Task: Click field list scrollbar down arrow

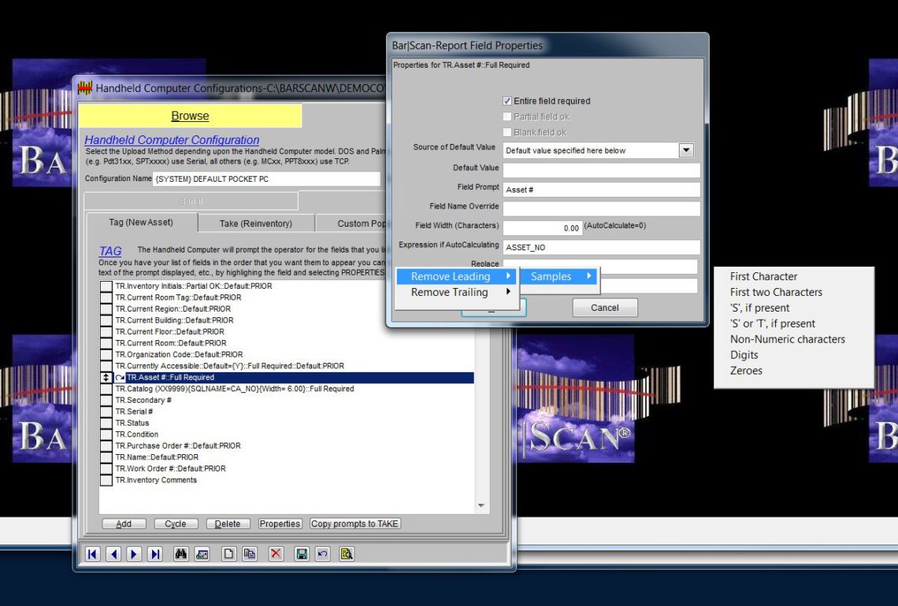Action: point(481,506)
